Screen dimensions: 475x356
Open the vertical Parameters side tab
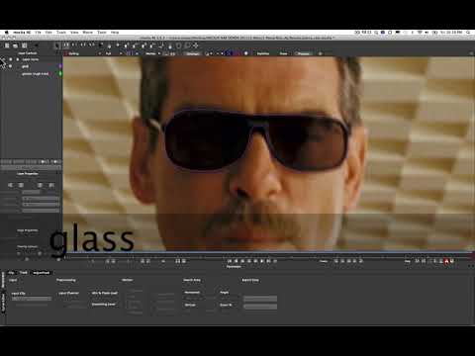click(x=4, y=280)
